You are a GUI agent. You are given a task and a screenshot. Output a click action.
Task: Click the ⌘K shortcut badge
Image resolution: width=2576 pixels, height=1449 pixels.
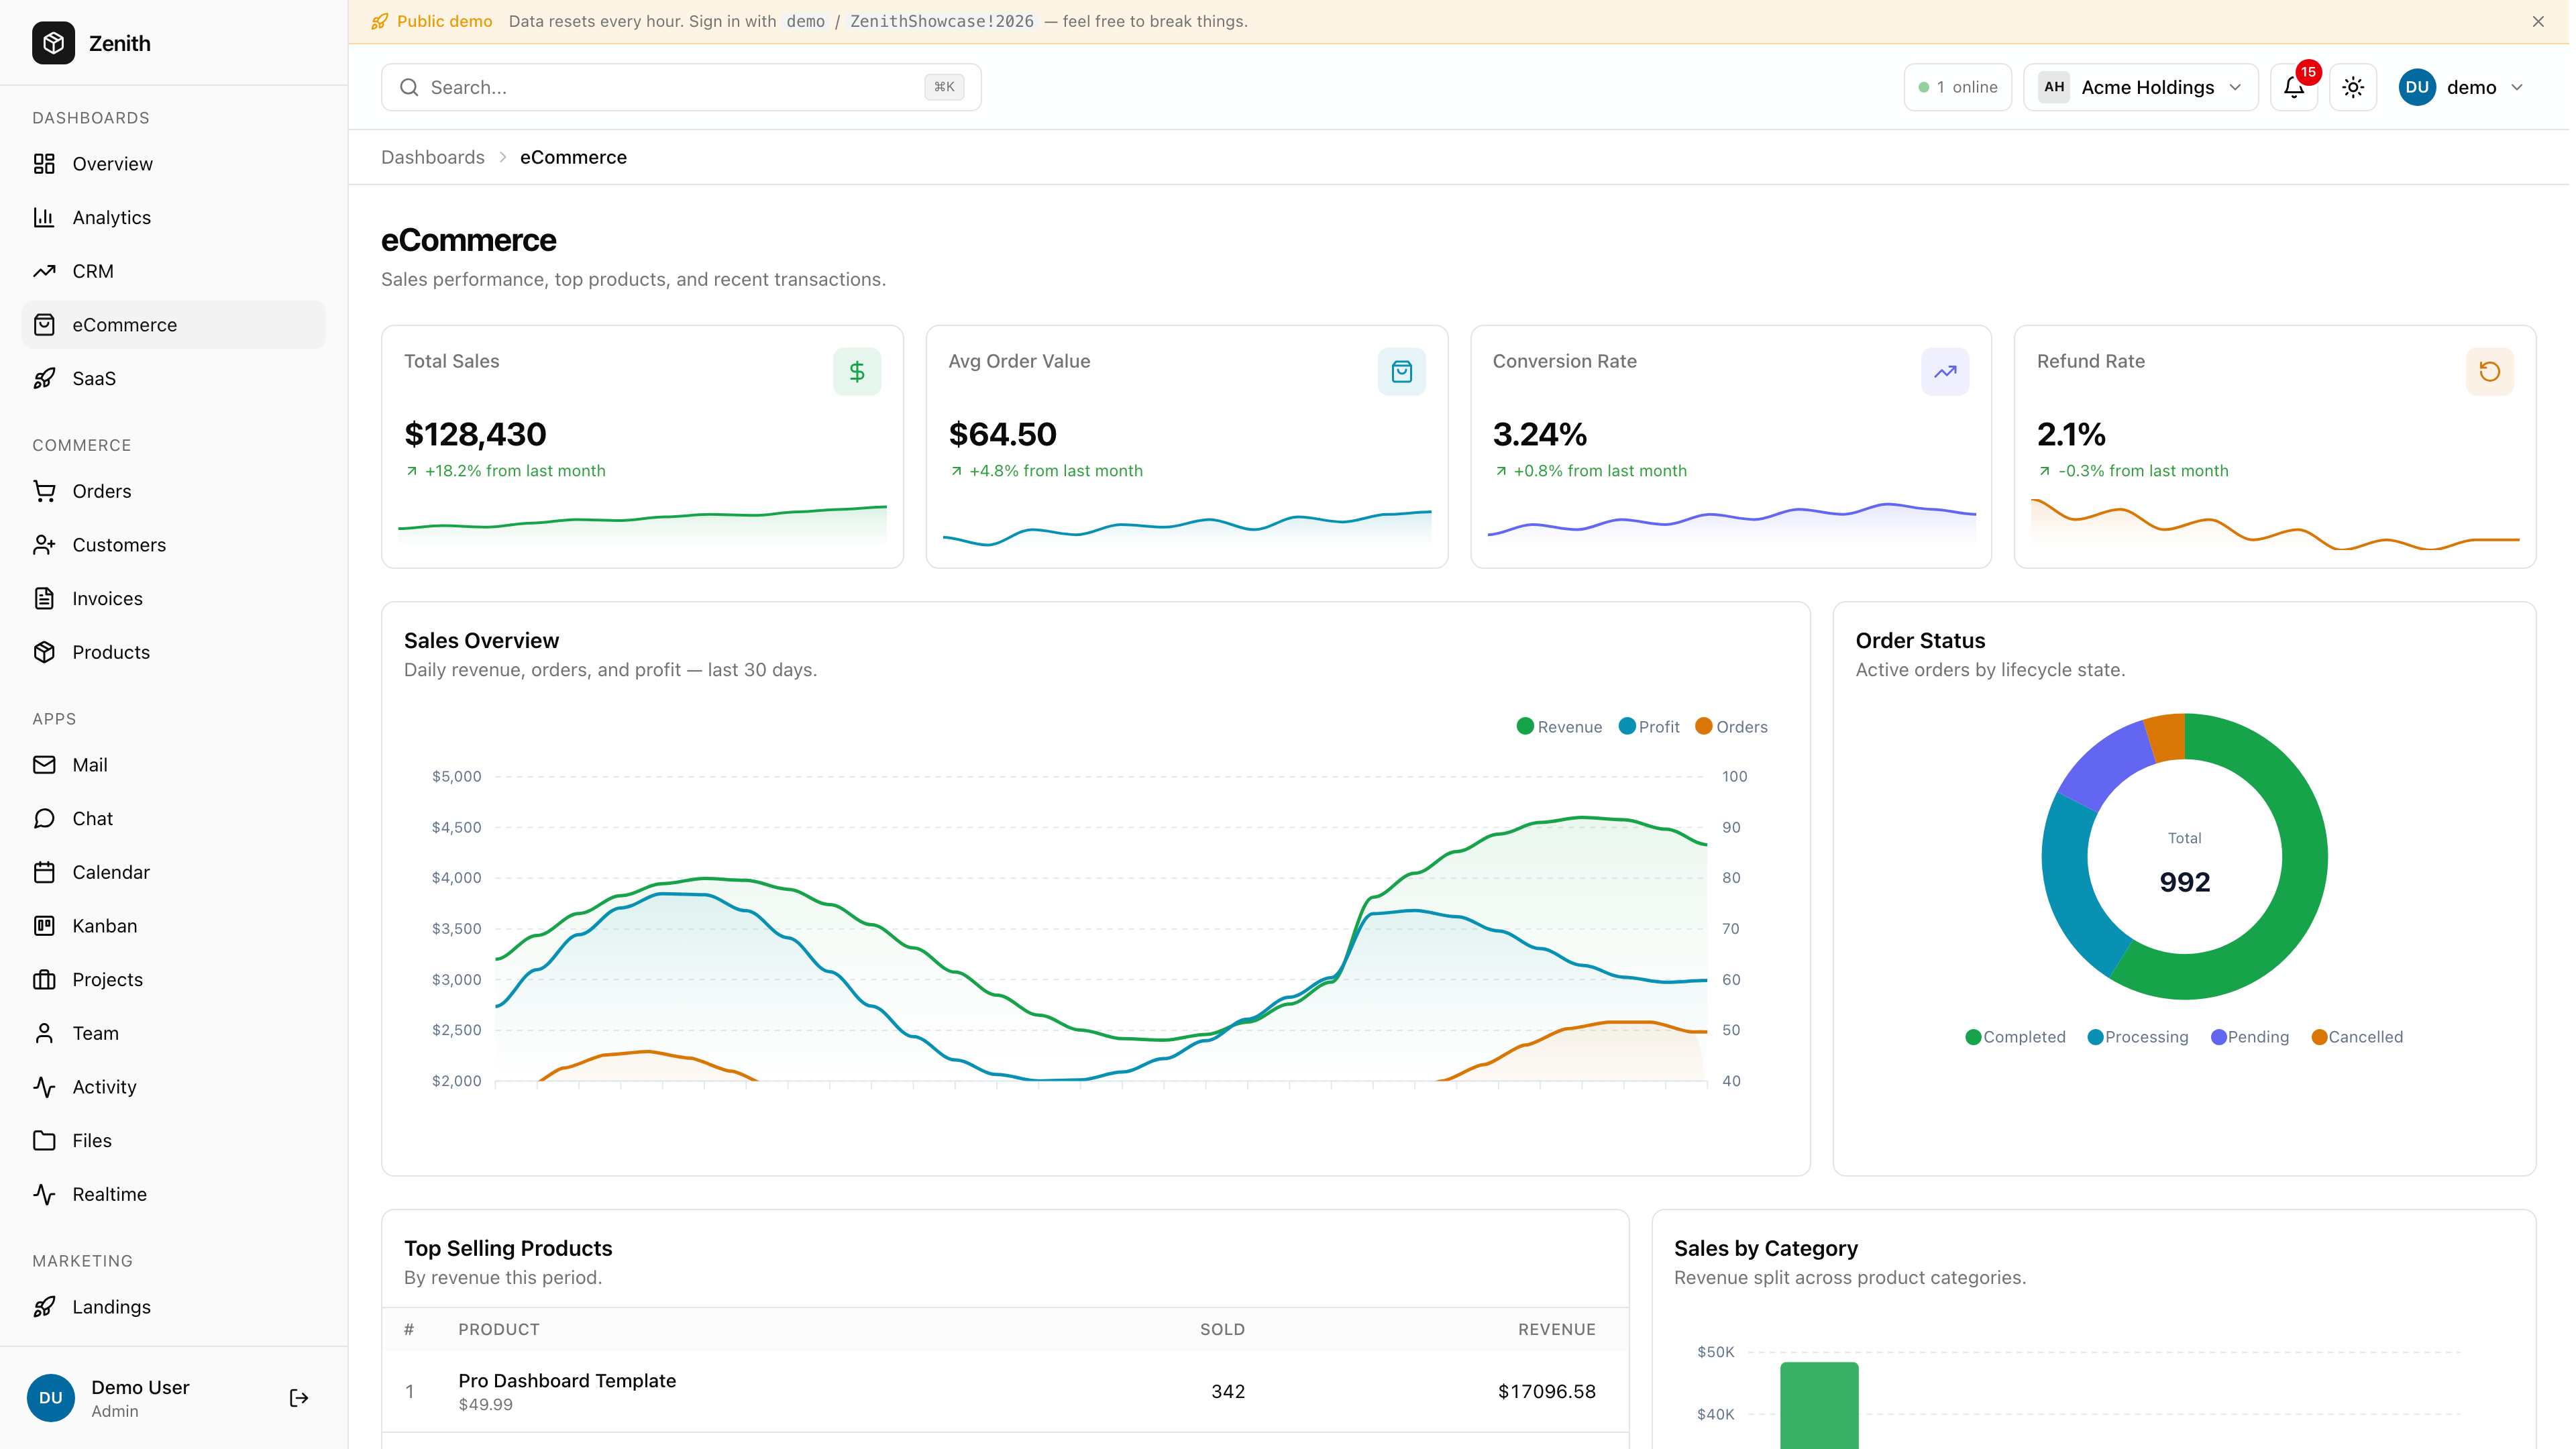pyautogui.click(x=944, y=88)
